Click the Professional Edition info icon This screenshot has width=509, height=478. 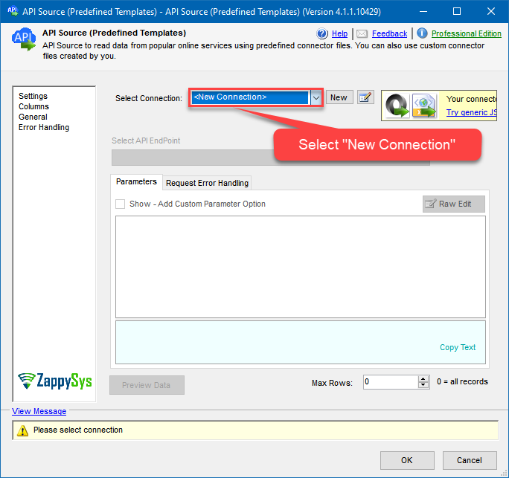(422, 33)
